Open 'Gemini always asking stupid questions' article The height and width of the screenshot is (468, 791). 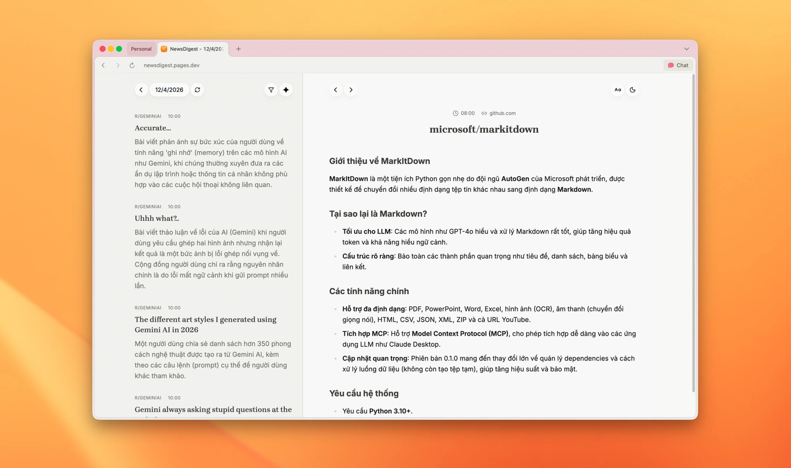coord(213,410)
